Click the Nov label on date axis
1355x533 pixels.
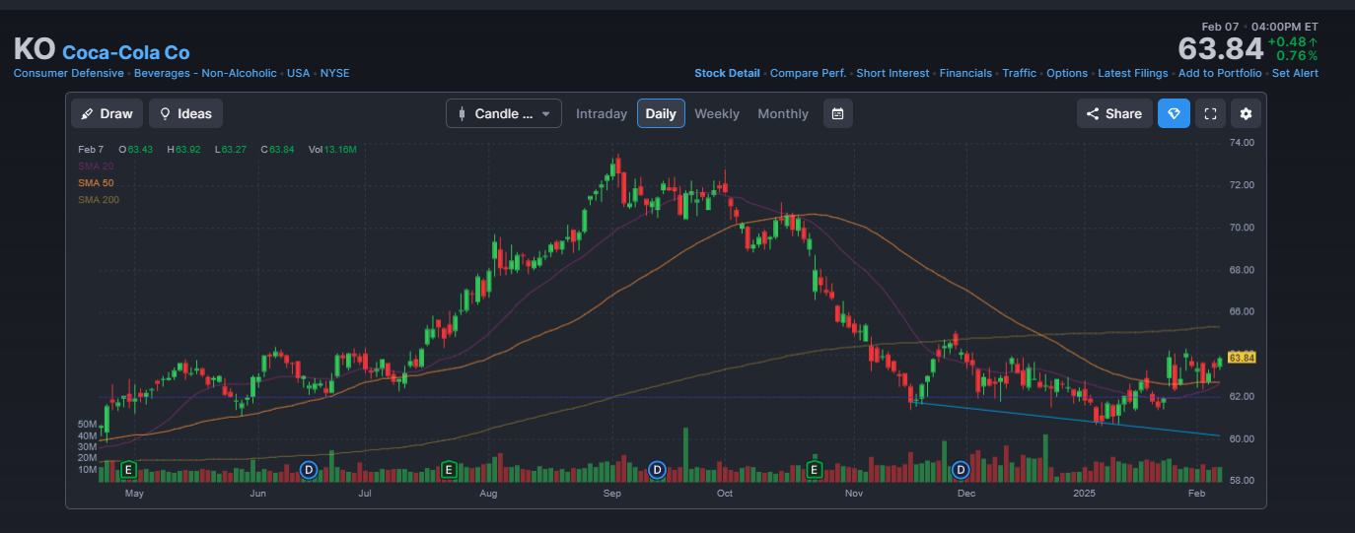[855, 493]
